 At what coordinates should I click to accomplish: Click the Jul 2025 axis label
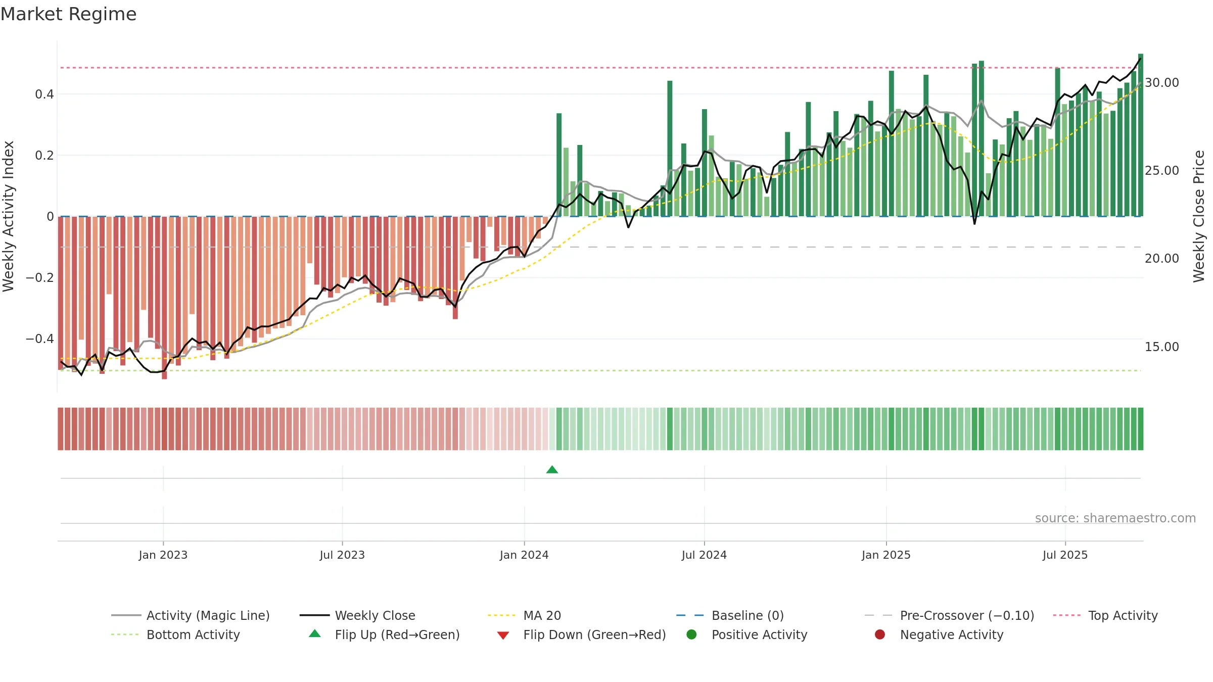(x=1065, y=555)
